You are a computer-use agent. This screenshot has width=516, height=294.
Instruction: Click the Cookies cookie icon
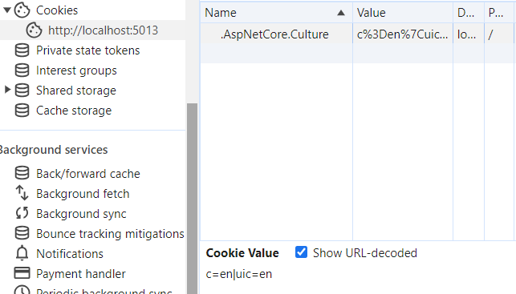pos(22,10)
